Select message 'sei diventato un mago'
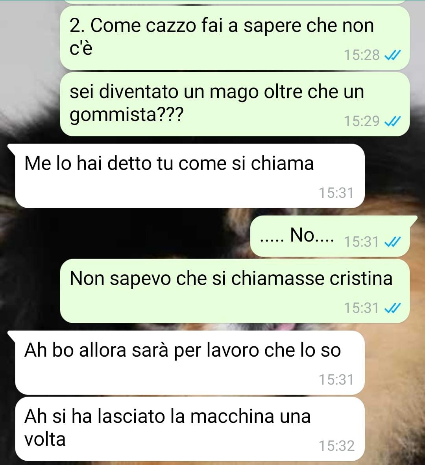The height and width of the screenshot is (465, 425). [235, 104]
